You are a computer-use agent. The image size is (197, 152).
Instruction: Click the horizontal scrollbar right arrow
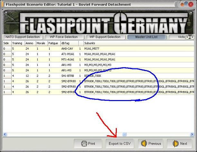[192, 134]
